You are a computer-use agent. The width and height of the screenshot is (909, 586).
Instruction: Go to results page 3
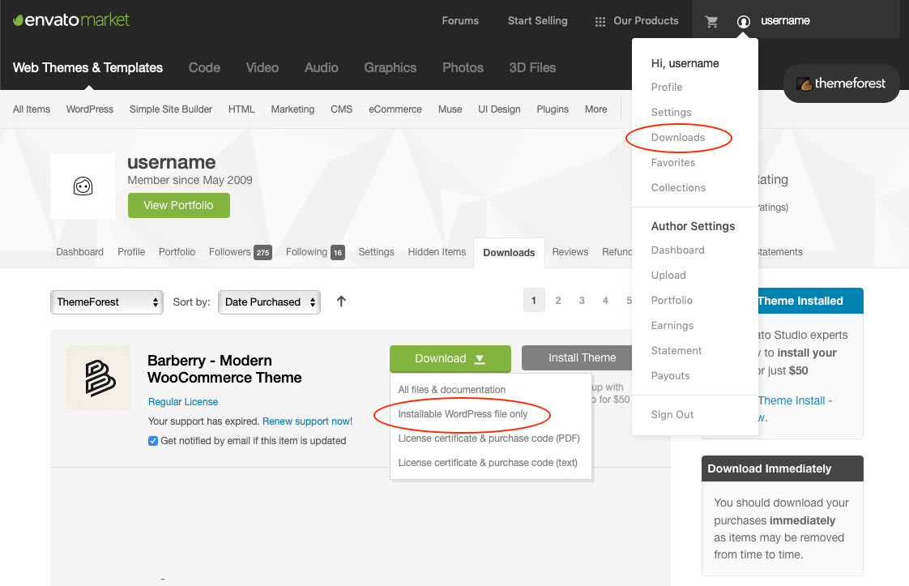(x=582, y=301)
